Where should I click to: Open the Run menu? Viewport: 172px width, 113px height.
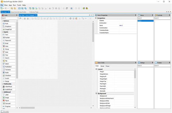(x=14, y=5)
